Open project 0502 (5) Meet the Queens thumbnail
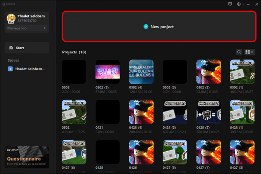 [x=107, y=72]
